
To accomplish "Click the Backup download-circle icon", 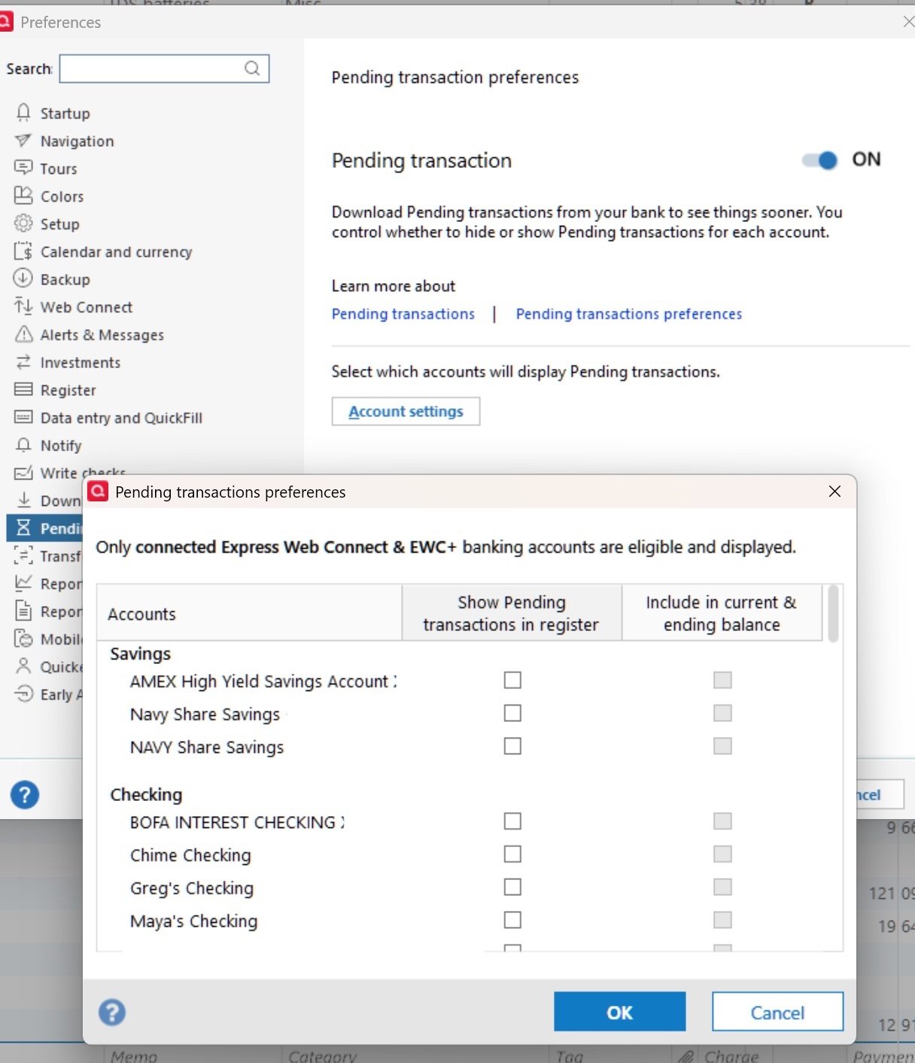I will (x=23, y=279).
